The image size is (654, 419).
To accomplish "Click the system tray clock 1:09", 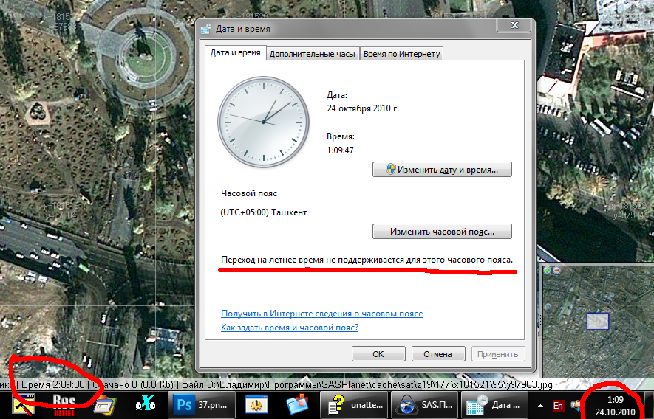I will point(615,405).
